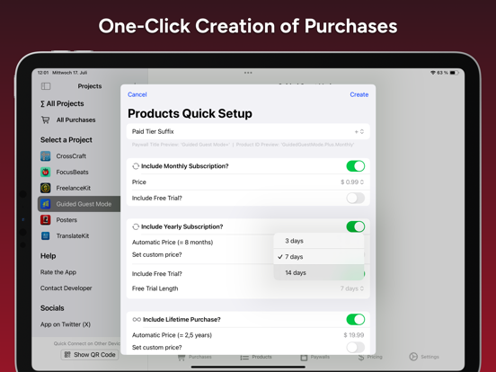Select the CrossCraft project row
496x372 pixels.
79,156
